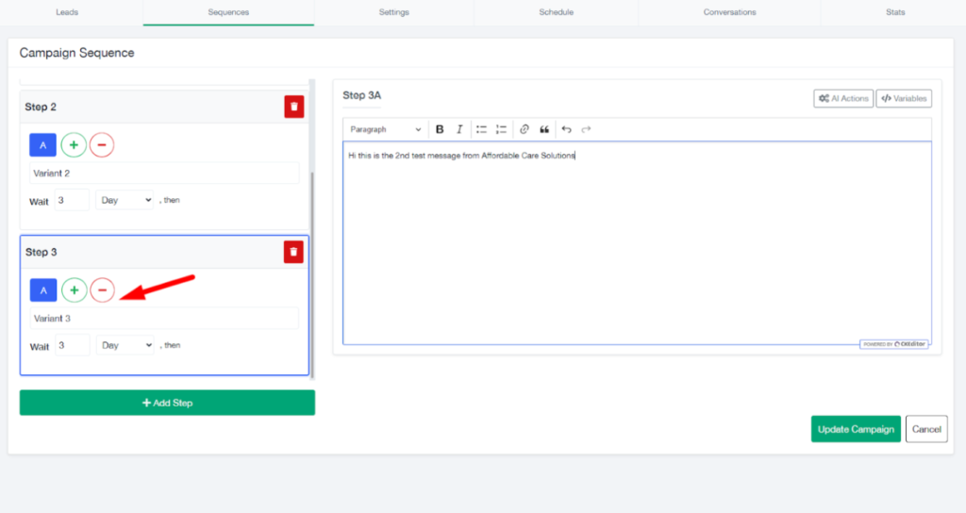The image size is (966, 513).
Task: Apply block quote formatting
Action: pos(544,129)
